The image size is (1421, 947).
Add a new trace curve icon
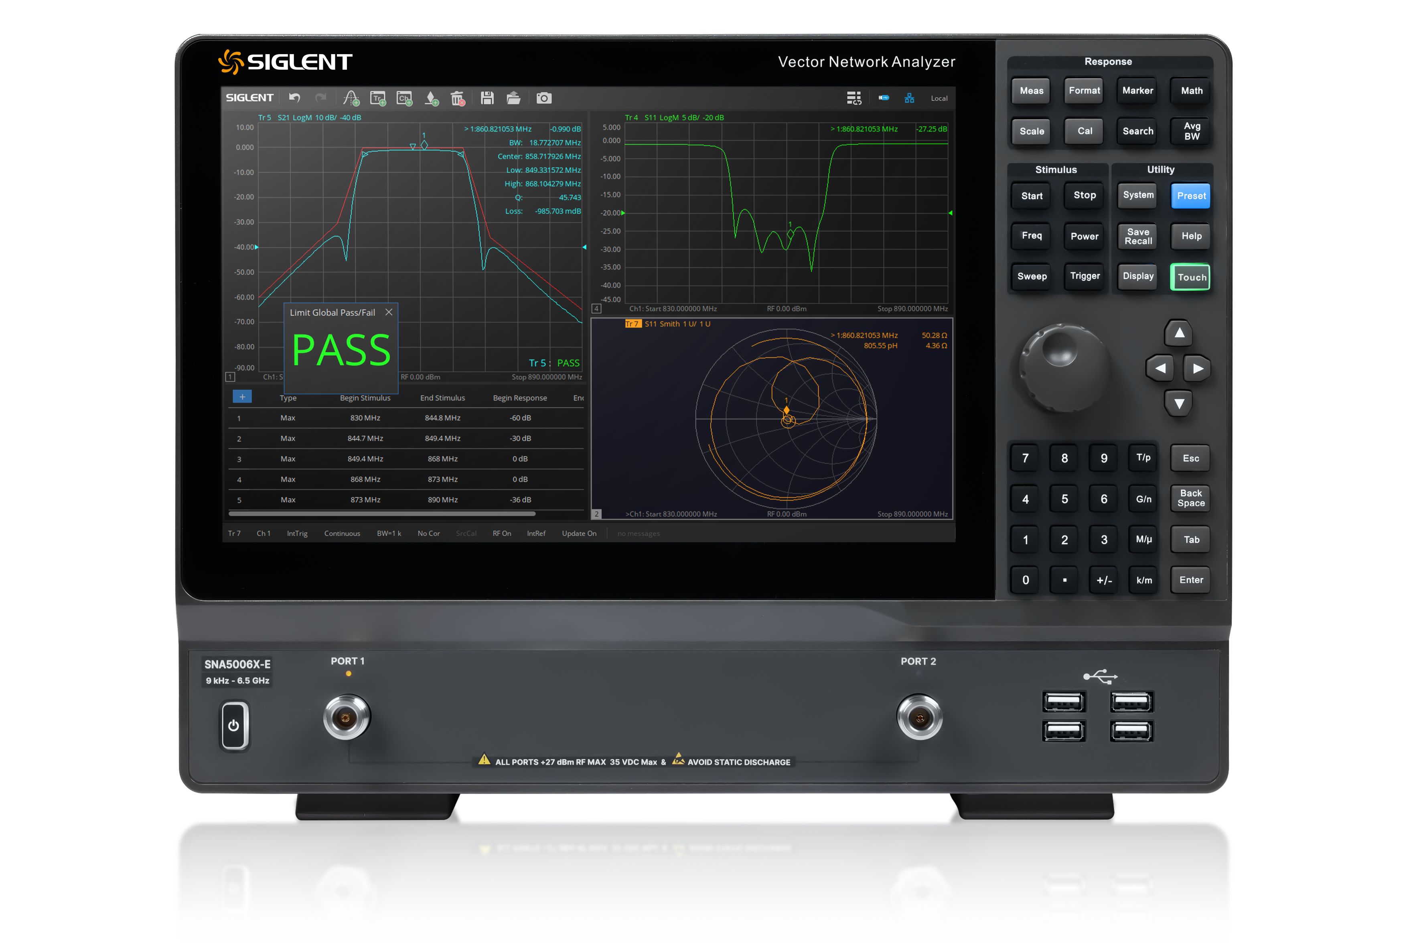351,98
